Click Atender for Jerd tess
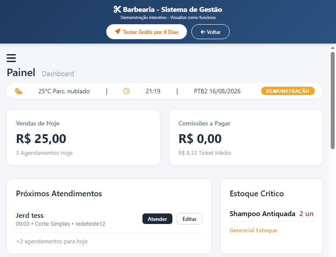The image size is (336, 257). tap(157, 219)
